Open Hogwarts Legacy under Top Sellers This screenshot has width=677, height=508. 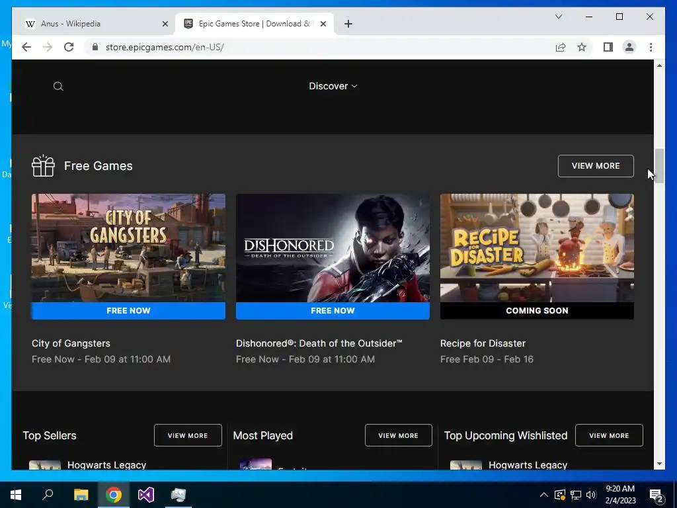[x=106, y=465]
